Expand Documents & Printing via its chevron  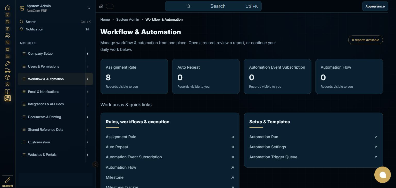pos(87,117)
